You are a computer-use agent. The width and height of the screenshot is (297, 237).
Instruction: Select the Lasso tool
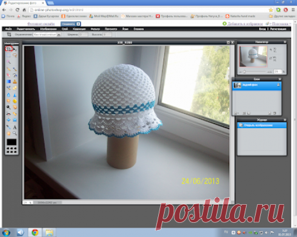(x=15, y=55)
